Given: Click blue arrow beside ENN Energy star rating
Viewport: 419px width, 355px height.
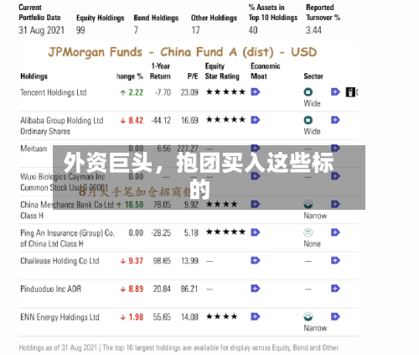Looking at the screenshot, I should coord(256,316).
